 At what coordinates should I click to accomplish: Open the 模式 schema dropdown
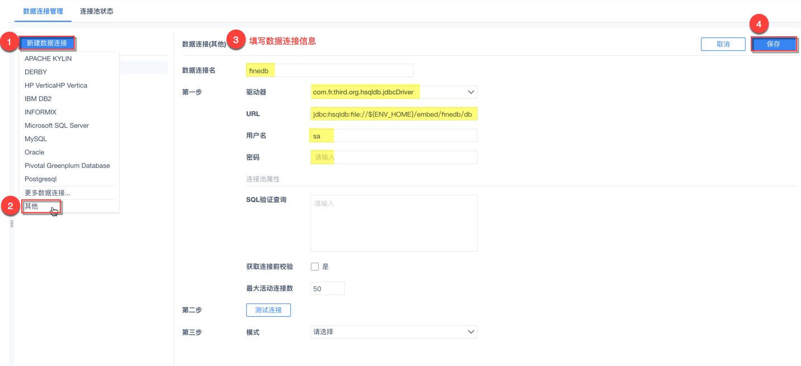pyautogui.click(x=394, y=332)
